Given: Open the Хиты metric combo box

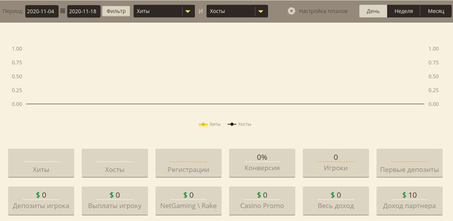Looking at the screenshot, I should tap(164, 11).
